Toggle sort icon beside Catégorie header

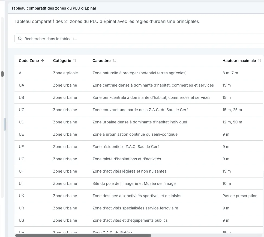pyautogui.click(x=75, y=61)
